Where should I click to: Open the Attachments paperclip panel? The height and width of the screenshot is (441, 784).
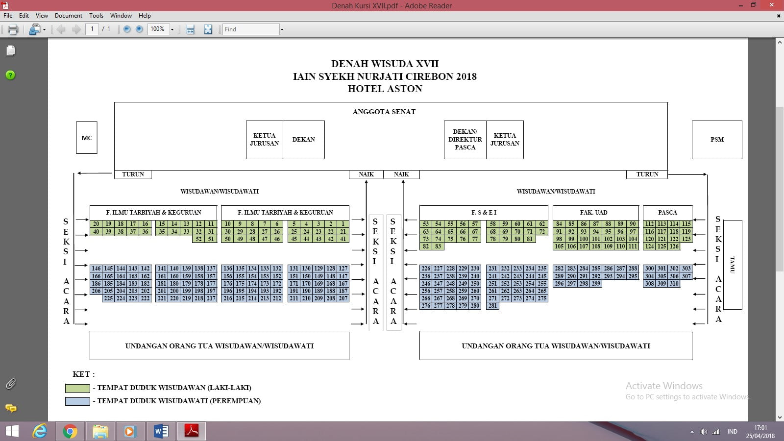[x=10, y=384]
